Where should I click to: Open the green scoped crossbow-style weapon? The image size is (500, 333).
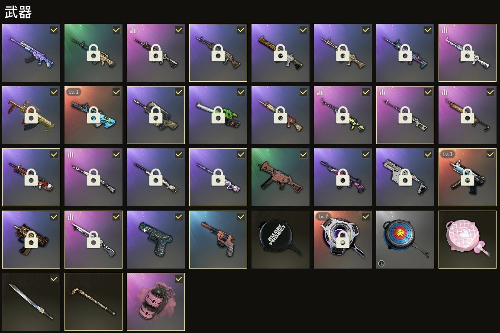point(218,115)
